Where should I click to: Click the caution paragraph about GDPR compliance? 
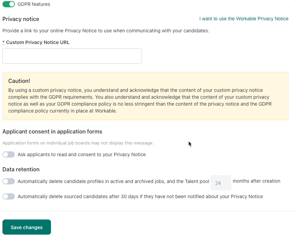(140, 100)
